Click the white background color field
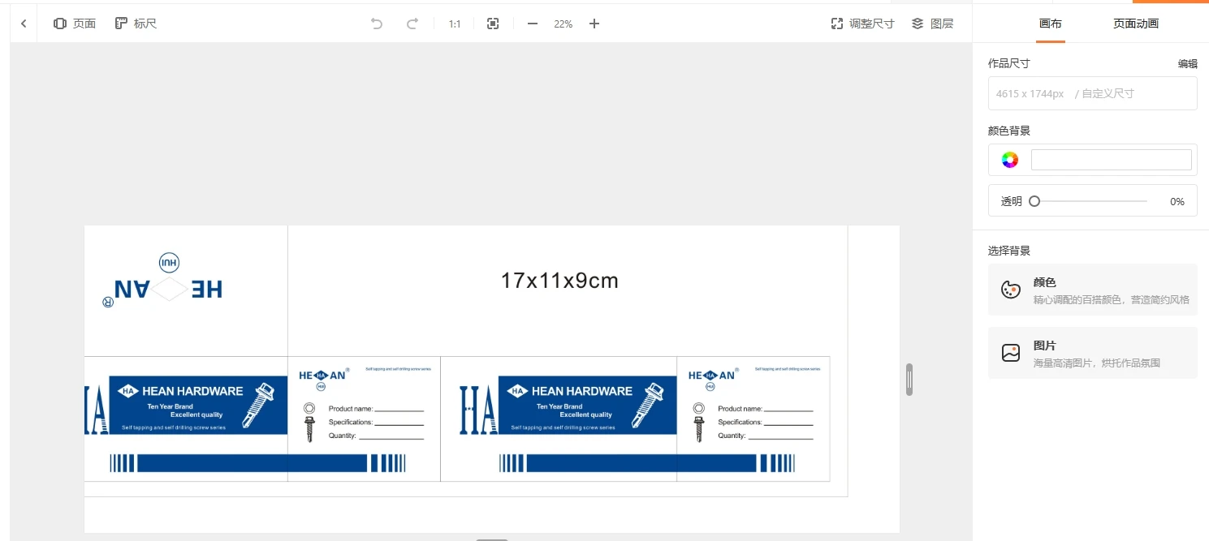Viewport: 1209px width, 541px height. point(1112,160)
